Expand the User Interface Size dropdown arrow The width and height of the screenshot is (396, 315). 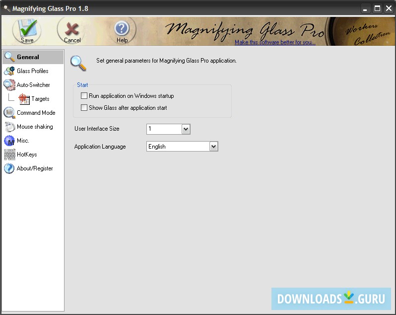186,129
